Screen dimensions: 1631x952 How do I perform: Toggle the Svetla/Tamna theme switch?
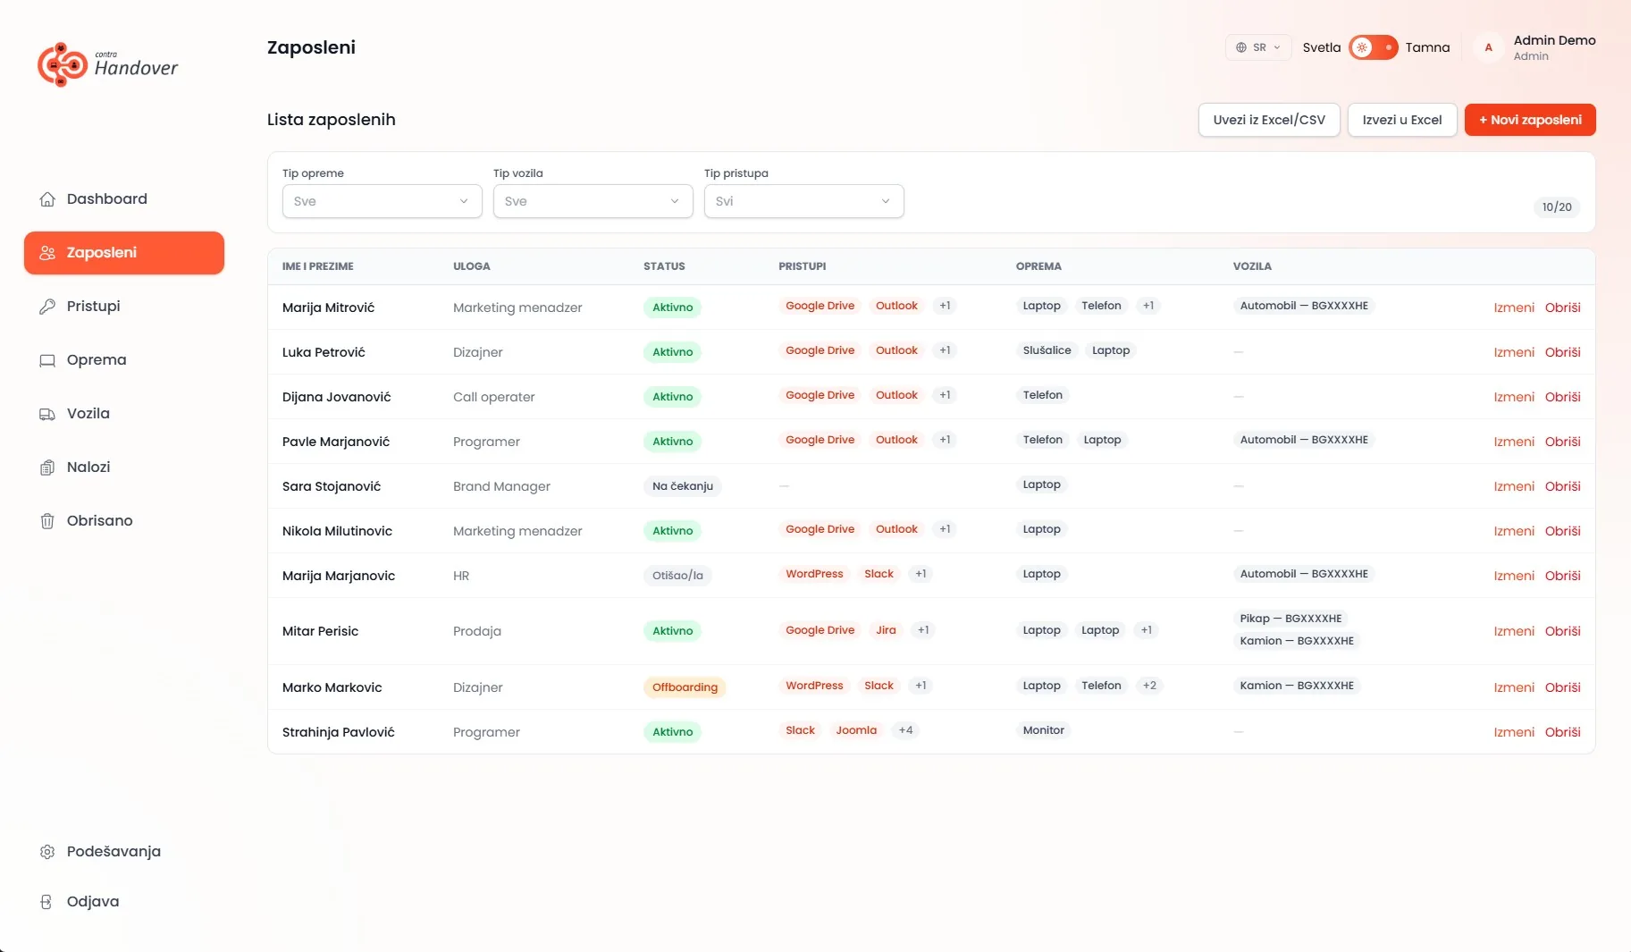point(1373,47)
